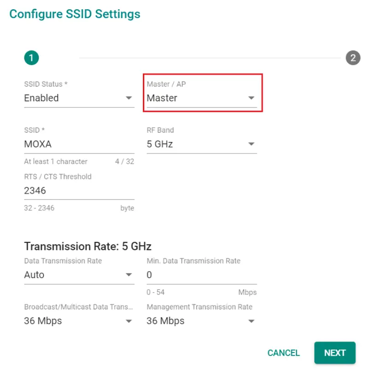Expand the Management Transmission Rate dropdown arrow

coord(251,321)
